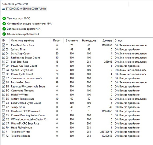This screenshot has width=153, height=145.
Task: Toggle the C2 Temperature attribute checkbox
Action: [4, 107]
